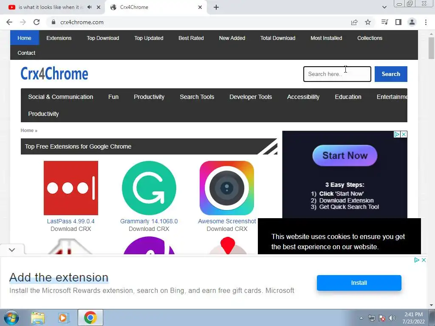Open Social & Communication category

[x=60, y=97]
